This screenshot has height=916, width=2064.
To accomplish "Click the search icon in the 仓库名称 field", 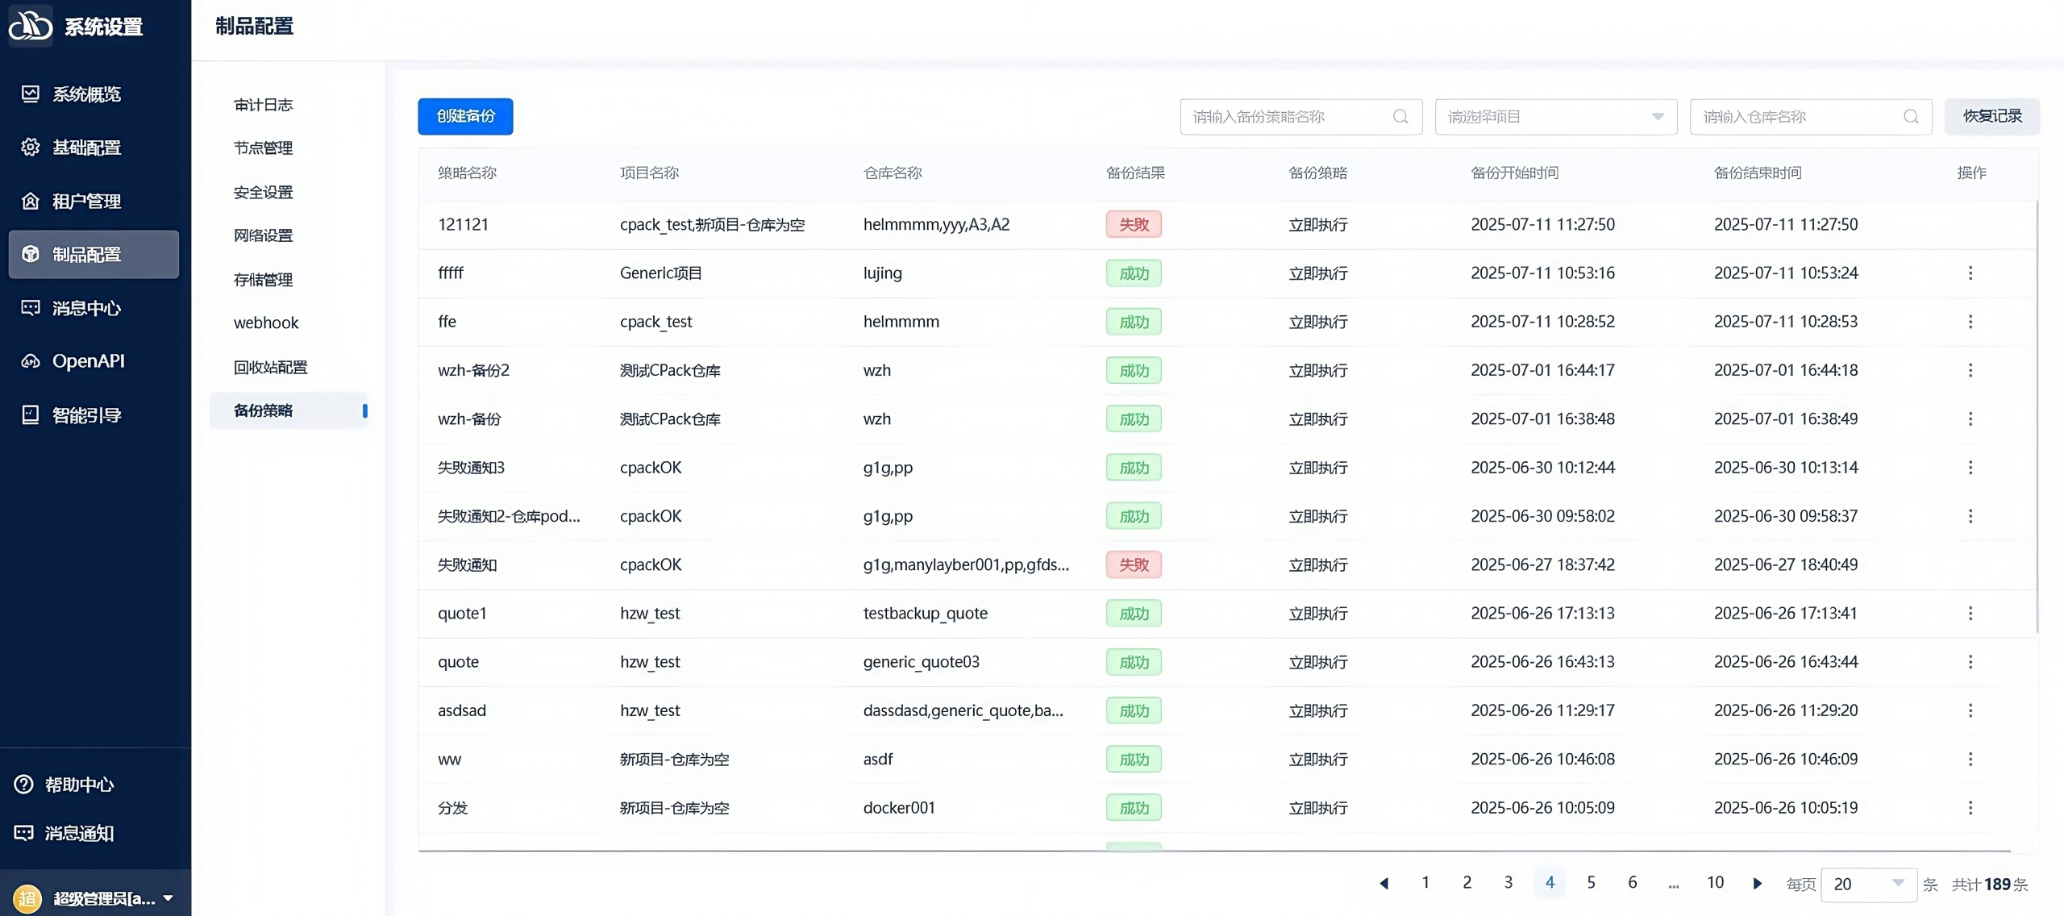I will [1911, 117].
